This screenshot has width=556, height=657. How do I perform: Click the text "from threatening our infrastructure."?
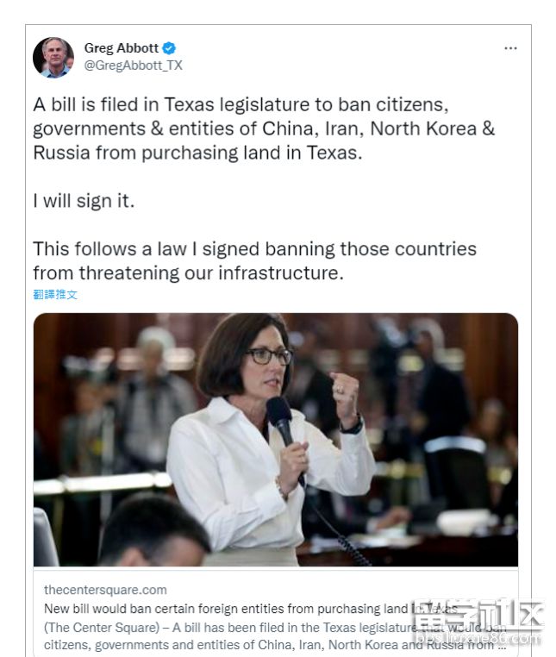188,273
